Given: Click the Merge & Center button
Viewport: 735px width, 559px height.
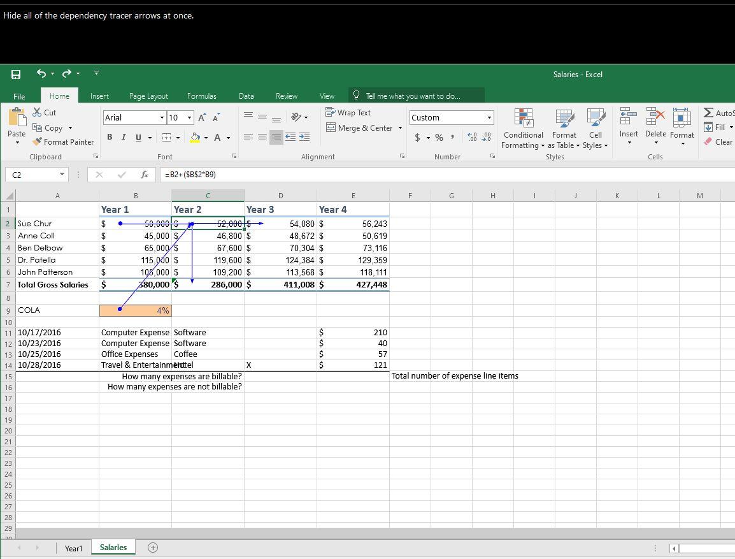Looking at the screenshot, I should coord(360,128).
